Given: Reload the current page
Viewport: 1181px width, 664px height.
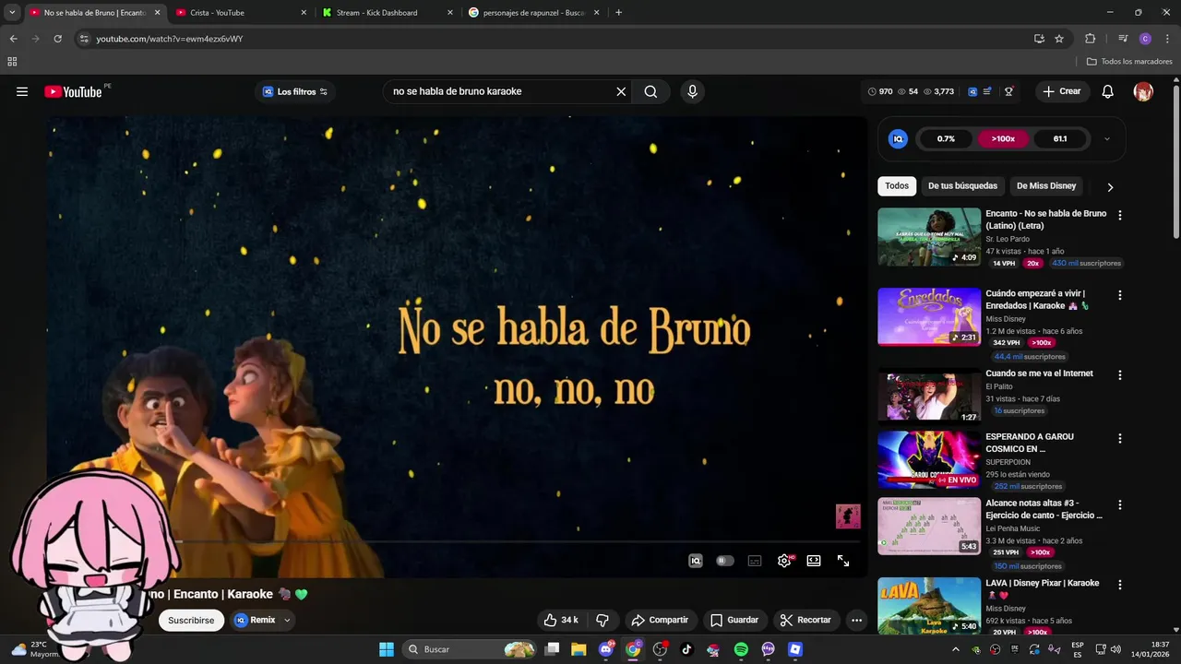Looking at the screenshot, I should click(x=57, y=39).
